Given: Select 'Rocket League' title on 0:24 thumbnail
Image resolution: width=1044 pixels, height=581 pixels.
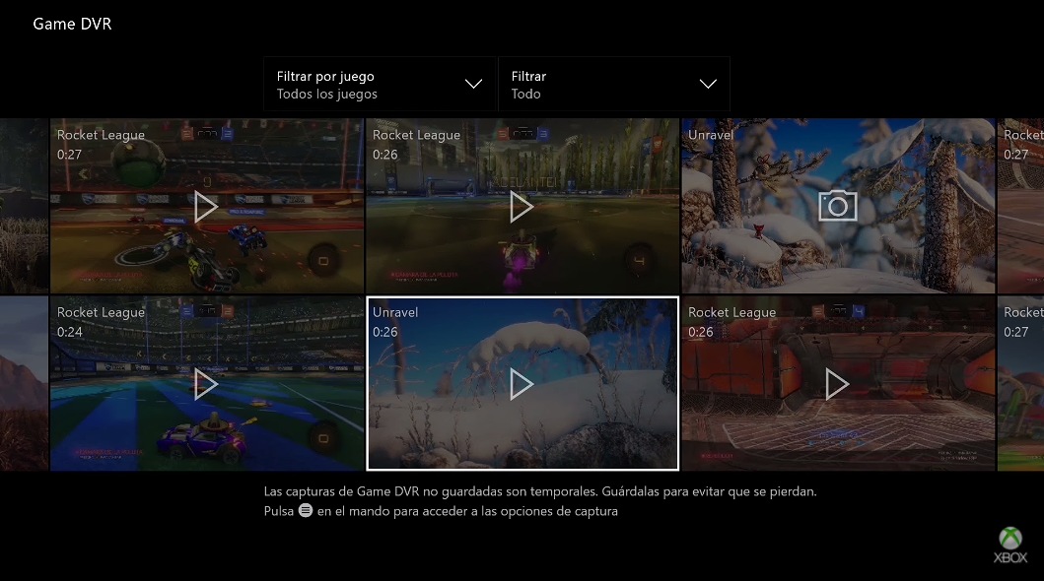Looking at the screenshot, I should pyautogui.click(x=101, y=312).
